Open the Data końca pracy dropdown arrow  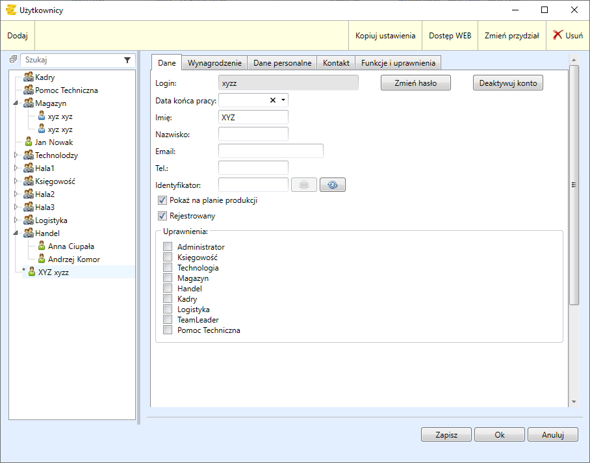pos(283,100)
